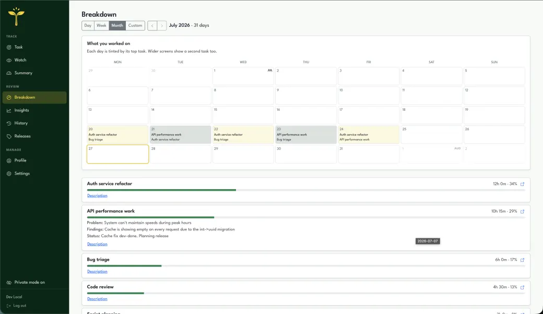Expand Description under Auth service refactor
The height and width of the screenshot is (314, 543).
click(x=97, y=196)
